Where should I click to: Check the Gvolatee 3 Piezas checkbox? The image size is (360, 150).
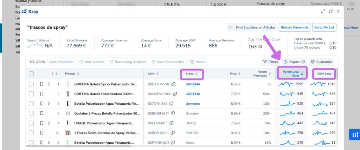[31, 113]
